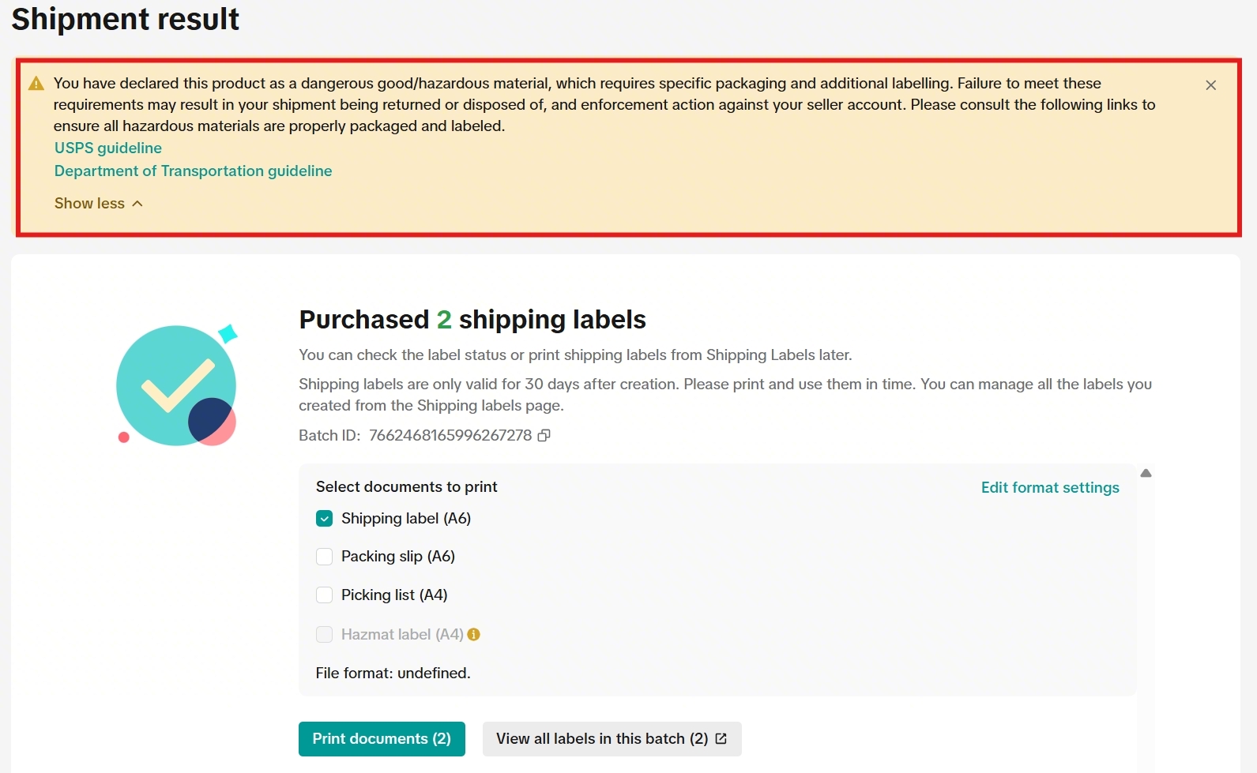This screenshot has width=1257, height=773.
Task: Collapse banner using Show less chevron
Action: 137,204
